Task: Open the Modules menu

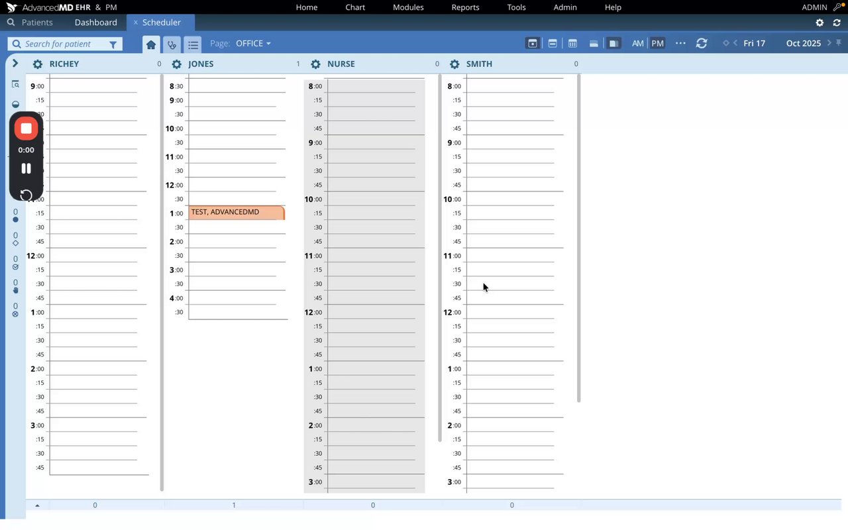Action: [x=408, y=7]
